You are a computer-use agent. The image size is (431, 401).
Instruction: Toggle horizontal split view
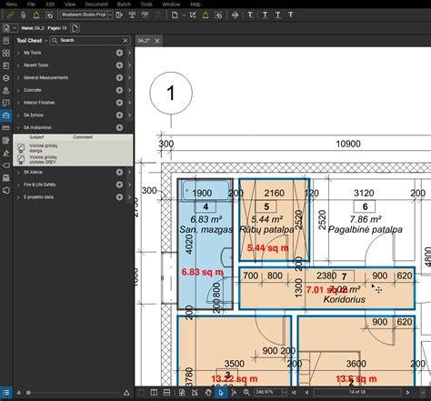click(x=166, y=393)
